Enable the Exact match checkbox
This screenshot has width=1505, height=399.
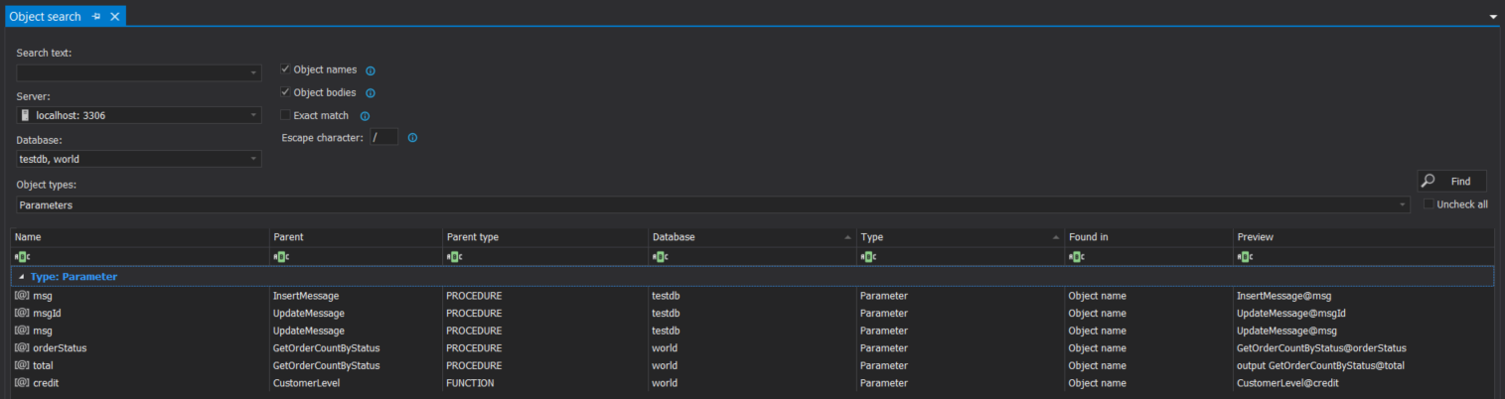286,115
